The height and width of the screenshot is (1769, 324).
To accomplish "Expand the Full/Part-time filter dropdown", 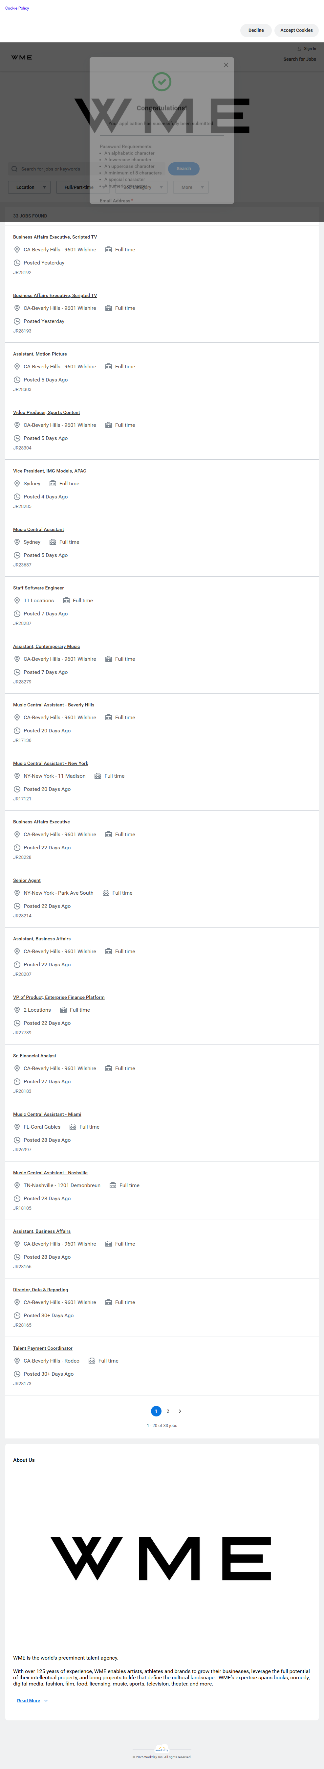I will [x=79, y=187].
